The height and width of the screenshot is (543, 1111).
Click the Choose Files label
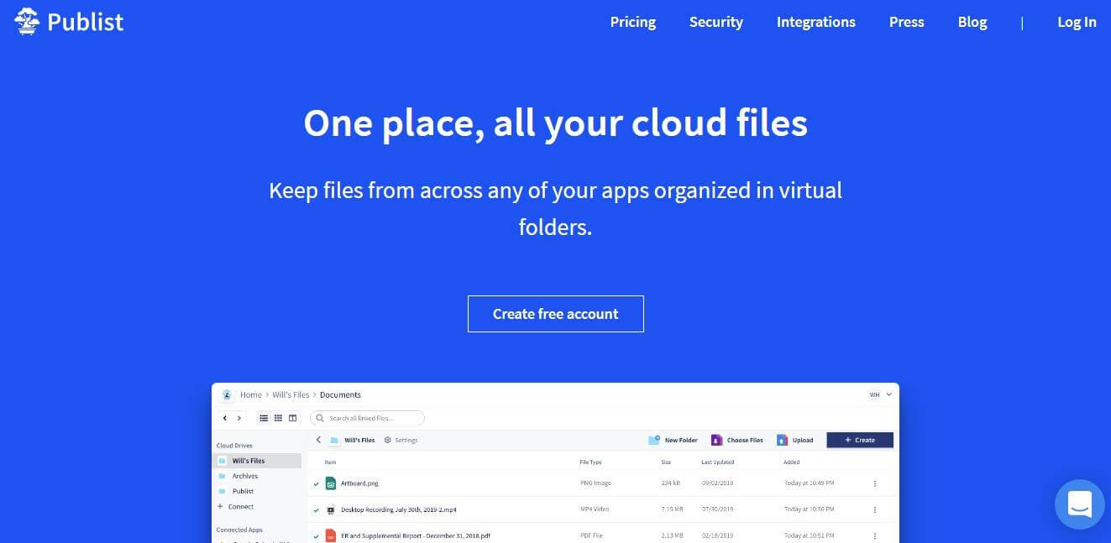pos(745,440)
